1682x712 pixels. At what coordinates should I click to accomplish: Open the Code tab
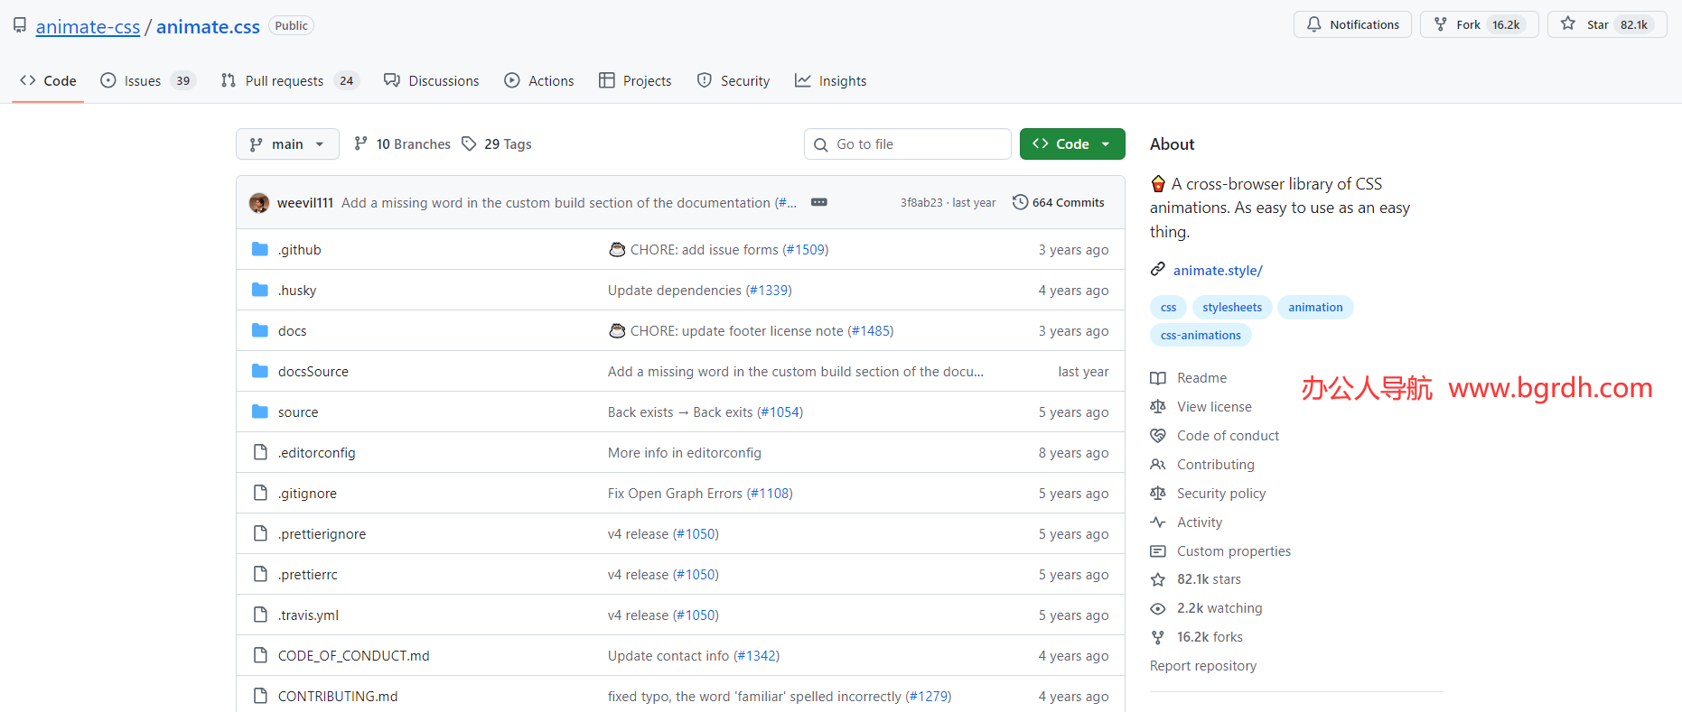tap(48, 80)
